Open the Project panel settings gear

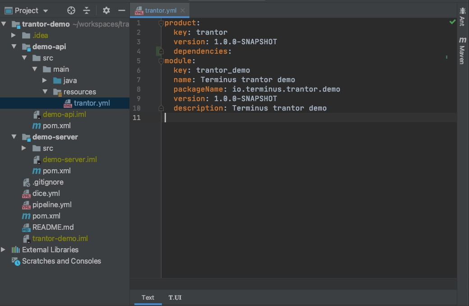pyautogui.click(x=106, y=10)
